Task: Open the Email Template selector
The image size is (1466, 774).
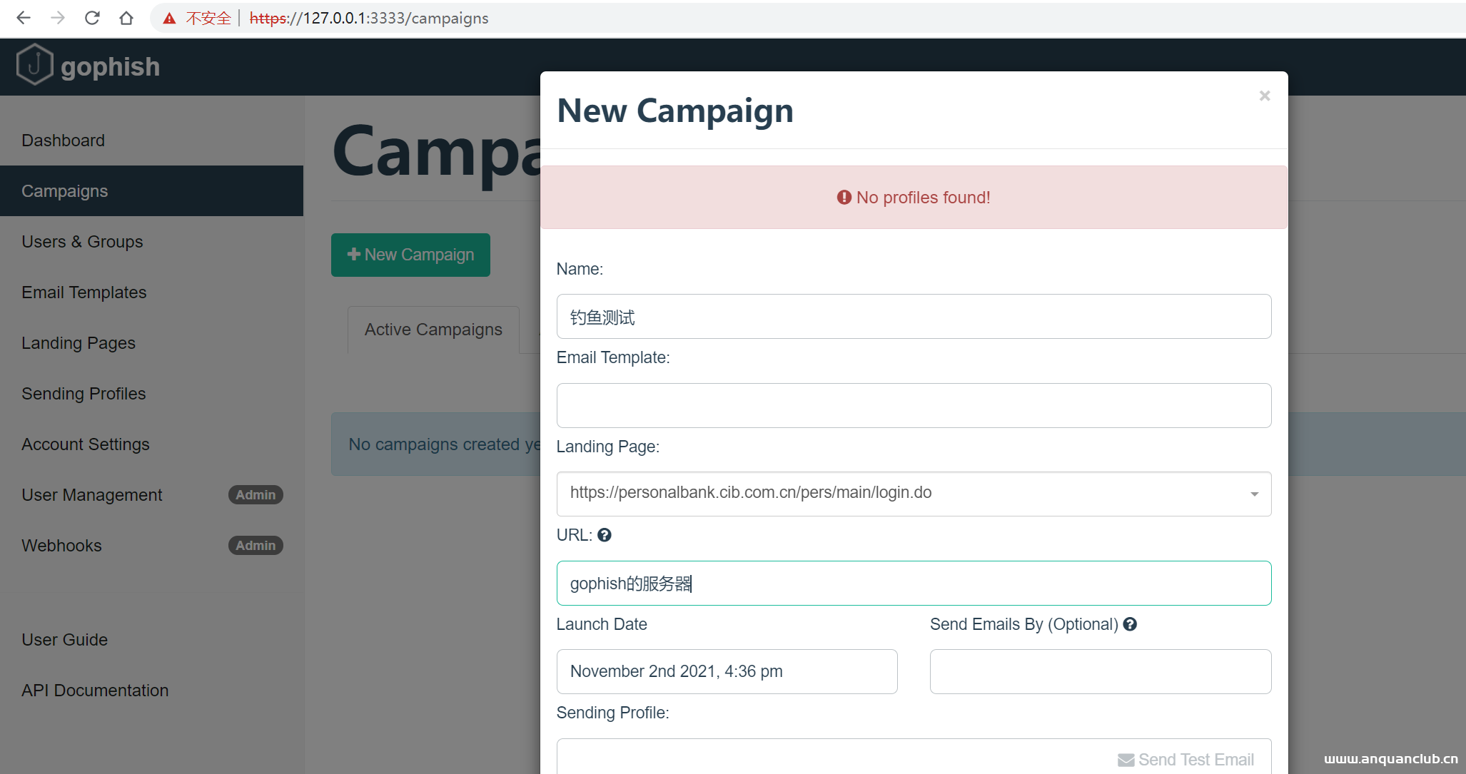Action: pyautogui.click(x=914, y=405)
